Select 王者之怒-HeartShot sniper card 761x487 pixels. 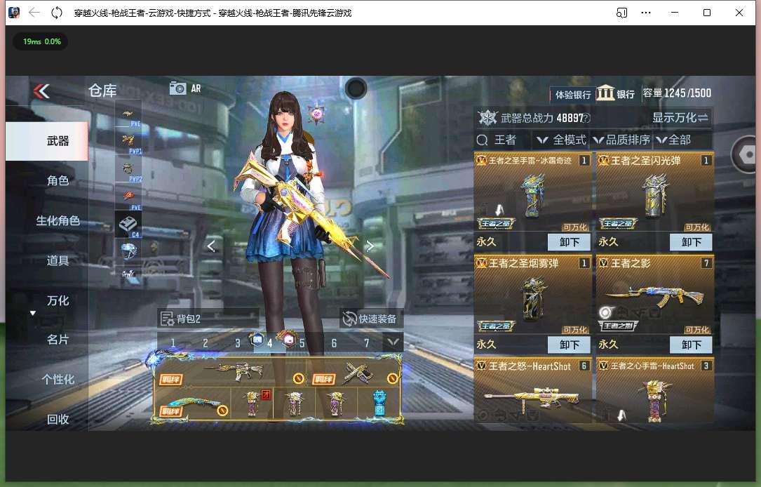coord(533,390)
